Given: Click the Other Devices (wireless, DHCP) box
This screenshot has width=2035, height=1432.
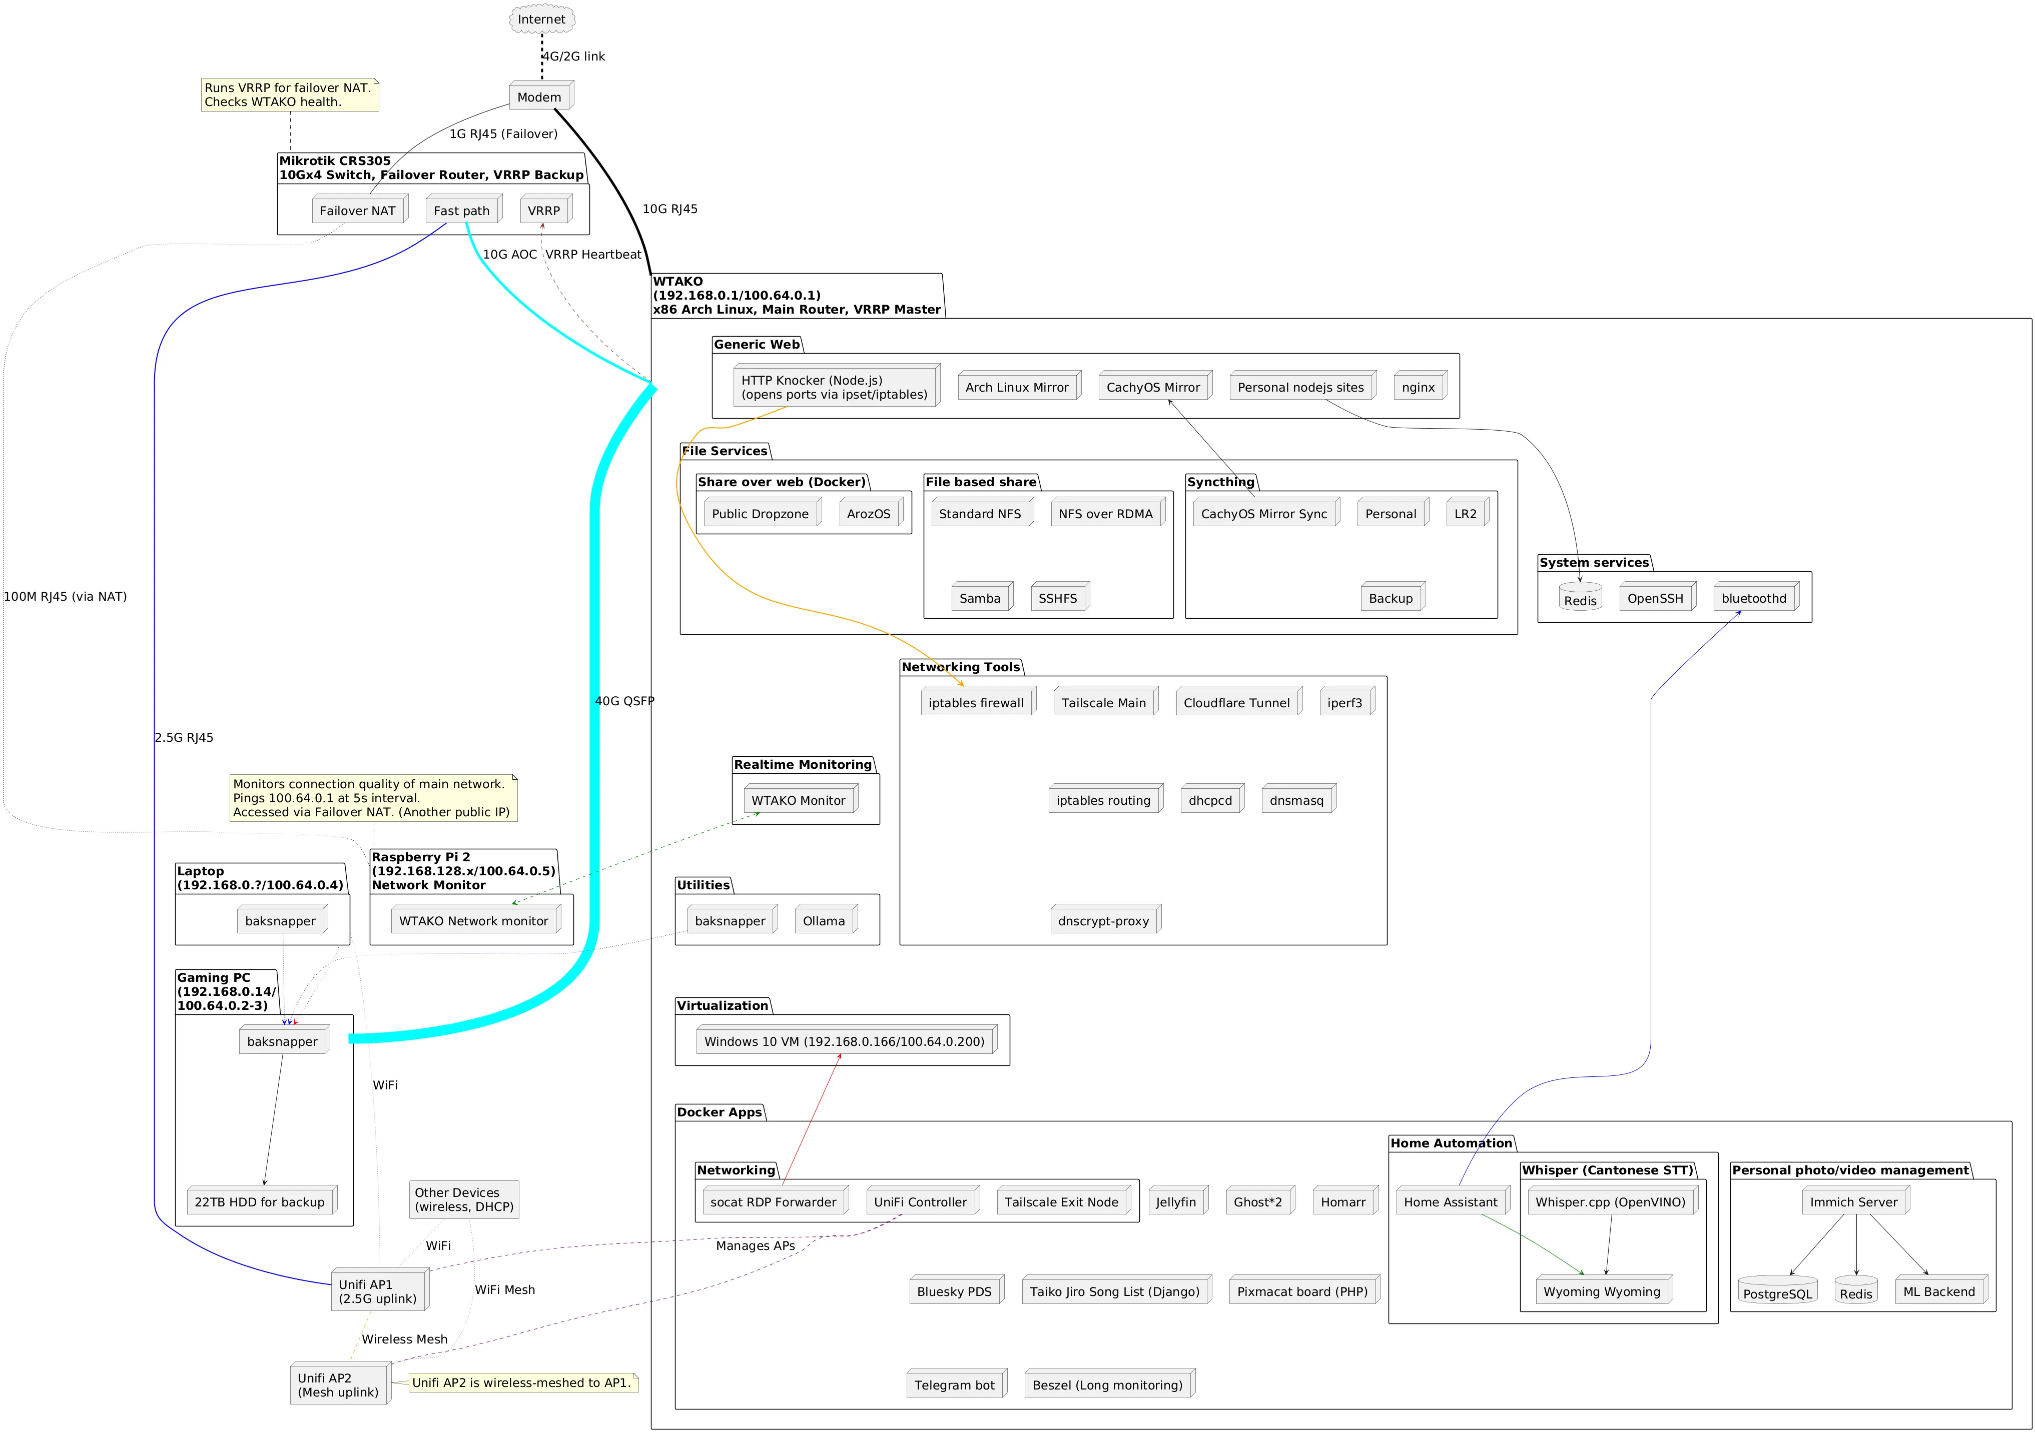Looking at the screenshot, I should click(464, 1200).
